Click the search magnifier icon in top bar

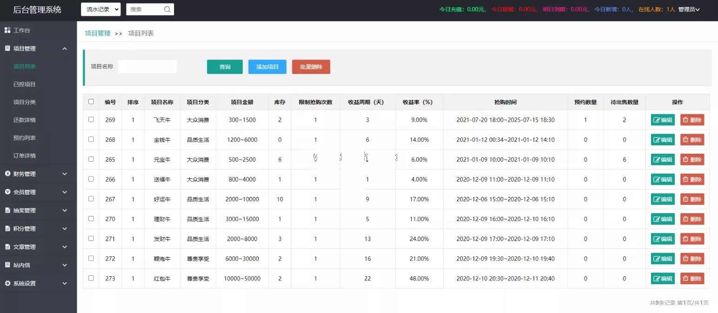pyautogui.click(x=167, y=9)
